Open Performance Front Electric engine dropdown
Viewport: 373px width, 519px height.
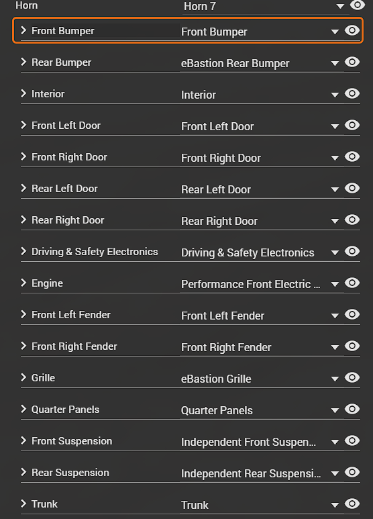[x=335, y=284]
